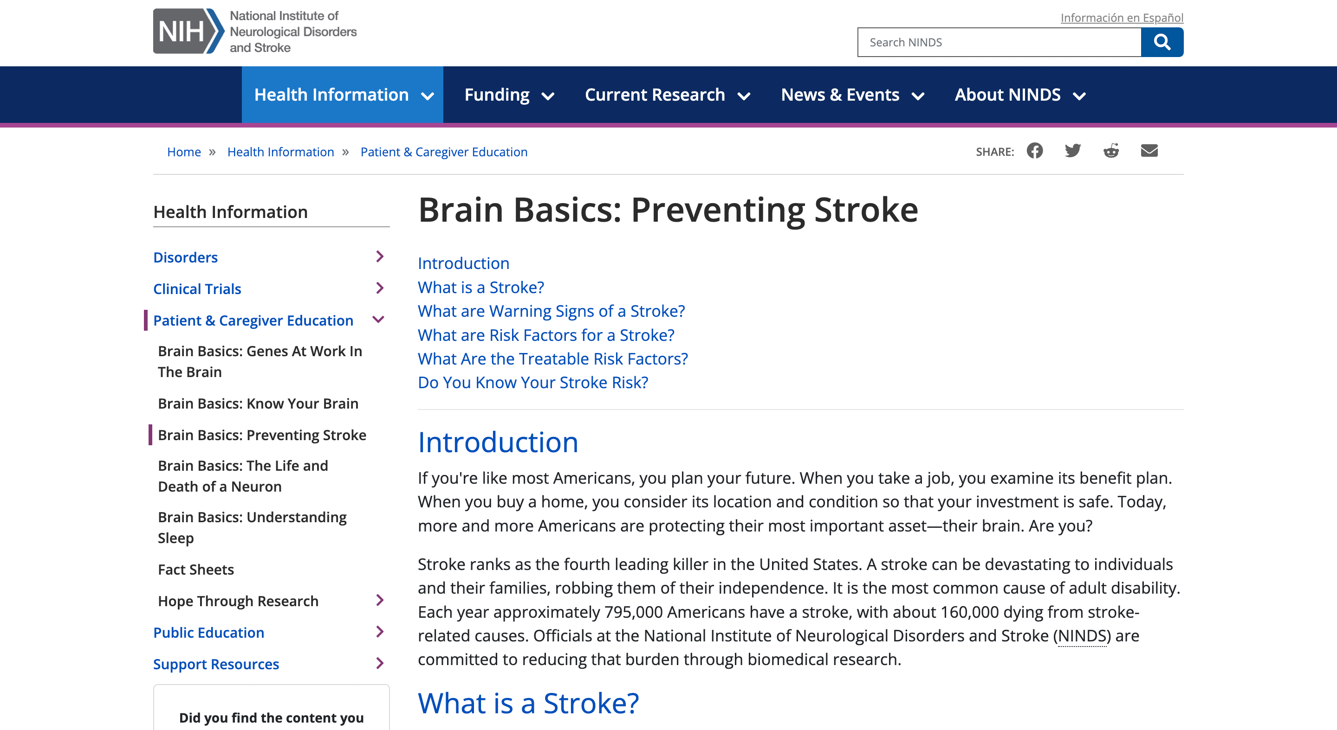Image resolution: width=1337 pixels, height=730 pixels.
Task: Click the Brain Basics: Preventing Stroke page title
Action: point(668,210)
